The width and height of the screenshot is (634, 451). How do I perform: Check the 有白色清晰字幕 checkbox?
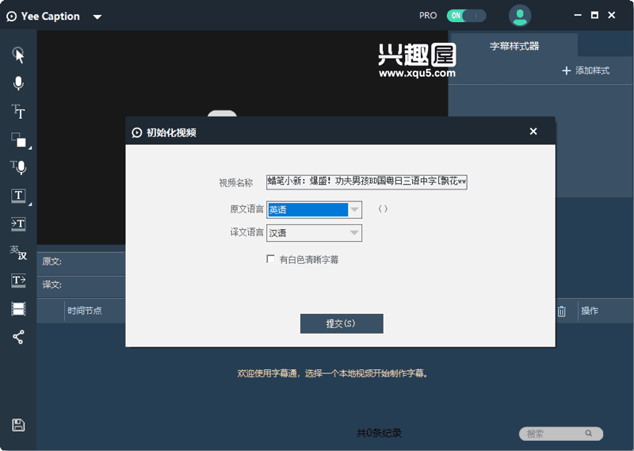click(x=271, y=259)
